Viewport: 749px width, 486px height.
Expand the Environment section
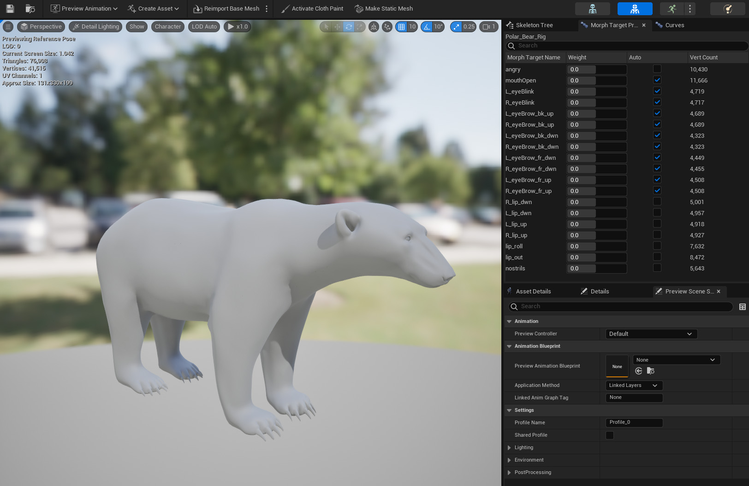click(509, 460)
